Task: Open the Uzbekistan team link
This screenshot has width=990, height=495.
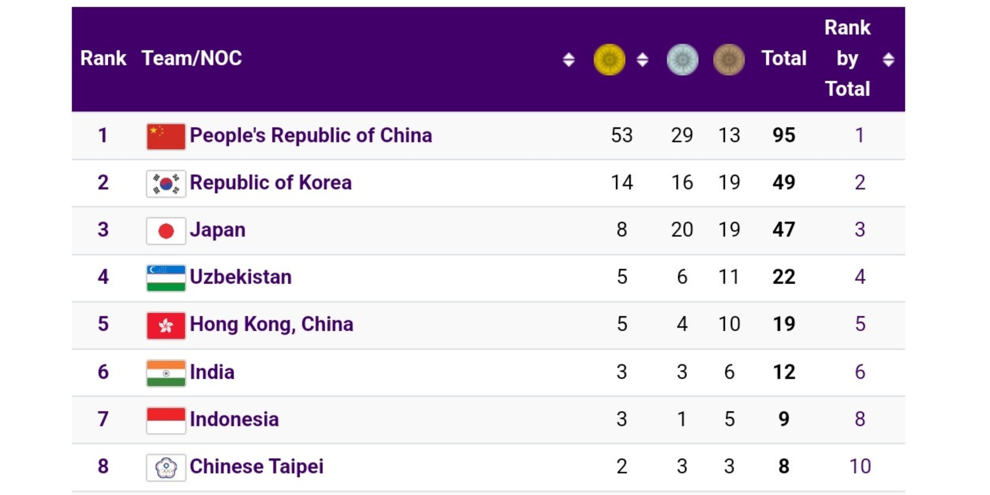Action: click(240, 277)
